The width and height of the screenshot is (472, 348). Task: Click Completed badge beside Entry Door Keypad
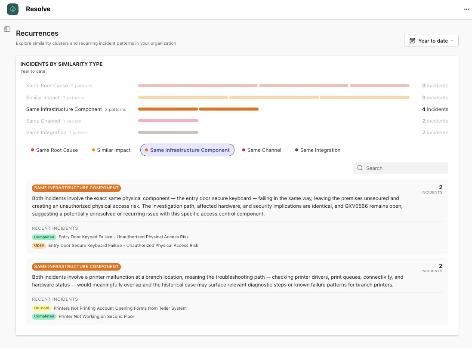(x=44, y=237)
